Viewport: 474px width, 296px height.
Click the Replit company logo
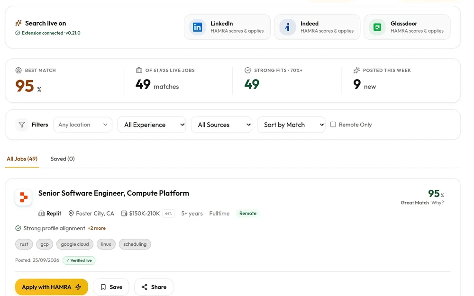click(24, 197)
